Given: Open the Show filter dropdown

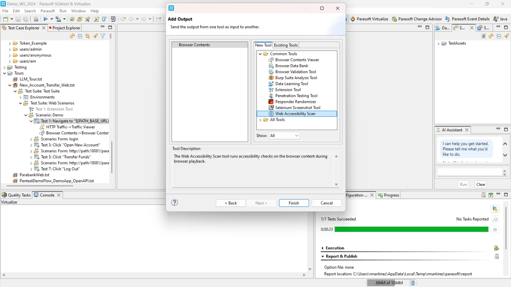Looking at the screenshot, I should tap(284, 136).
